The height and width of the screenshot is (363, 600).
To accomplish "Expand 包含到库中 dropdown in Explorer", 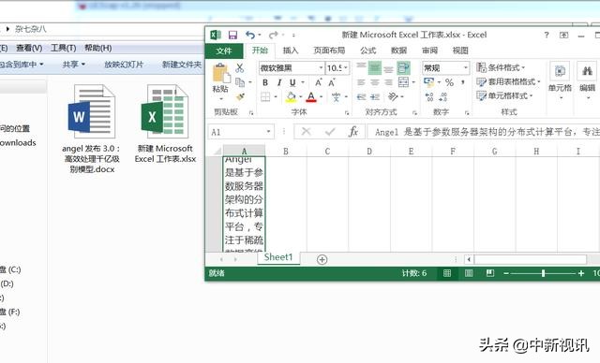I will pos(22,65).
